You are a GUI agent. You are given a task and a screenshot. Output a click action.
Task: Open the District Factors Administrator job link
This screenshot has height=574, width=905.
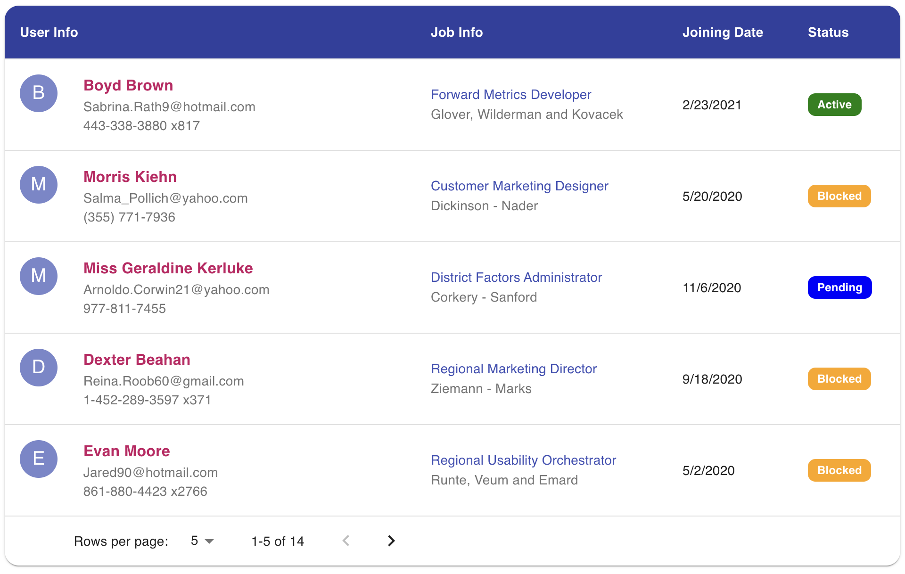pyautogui.click(x=516, y=277)
